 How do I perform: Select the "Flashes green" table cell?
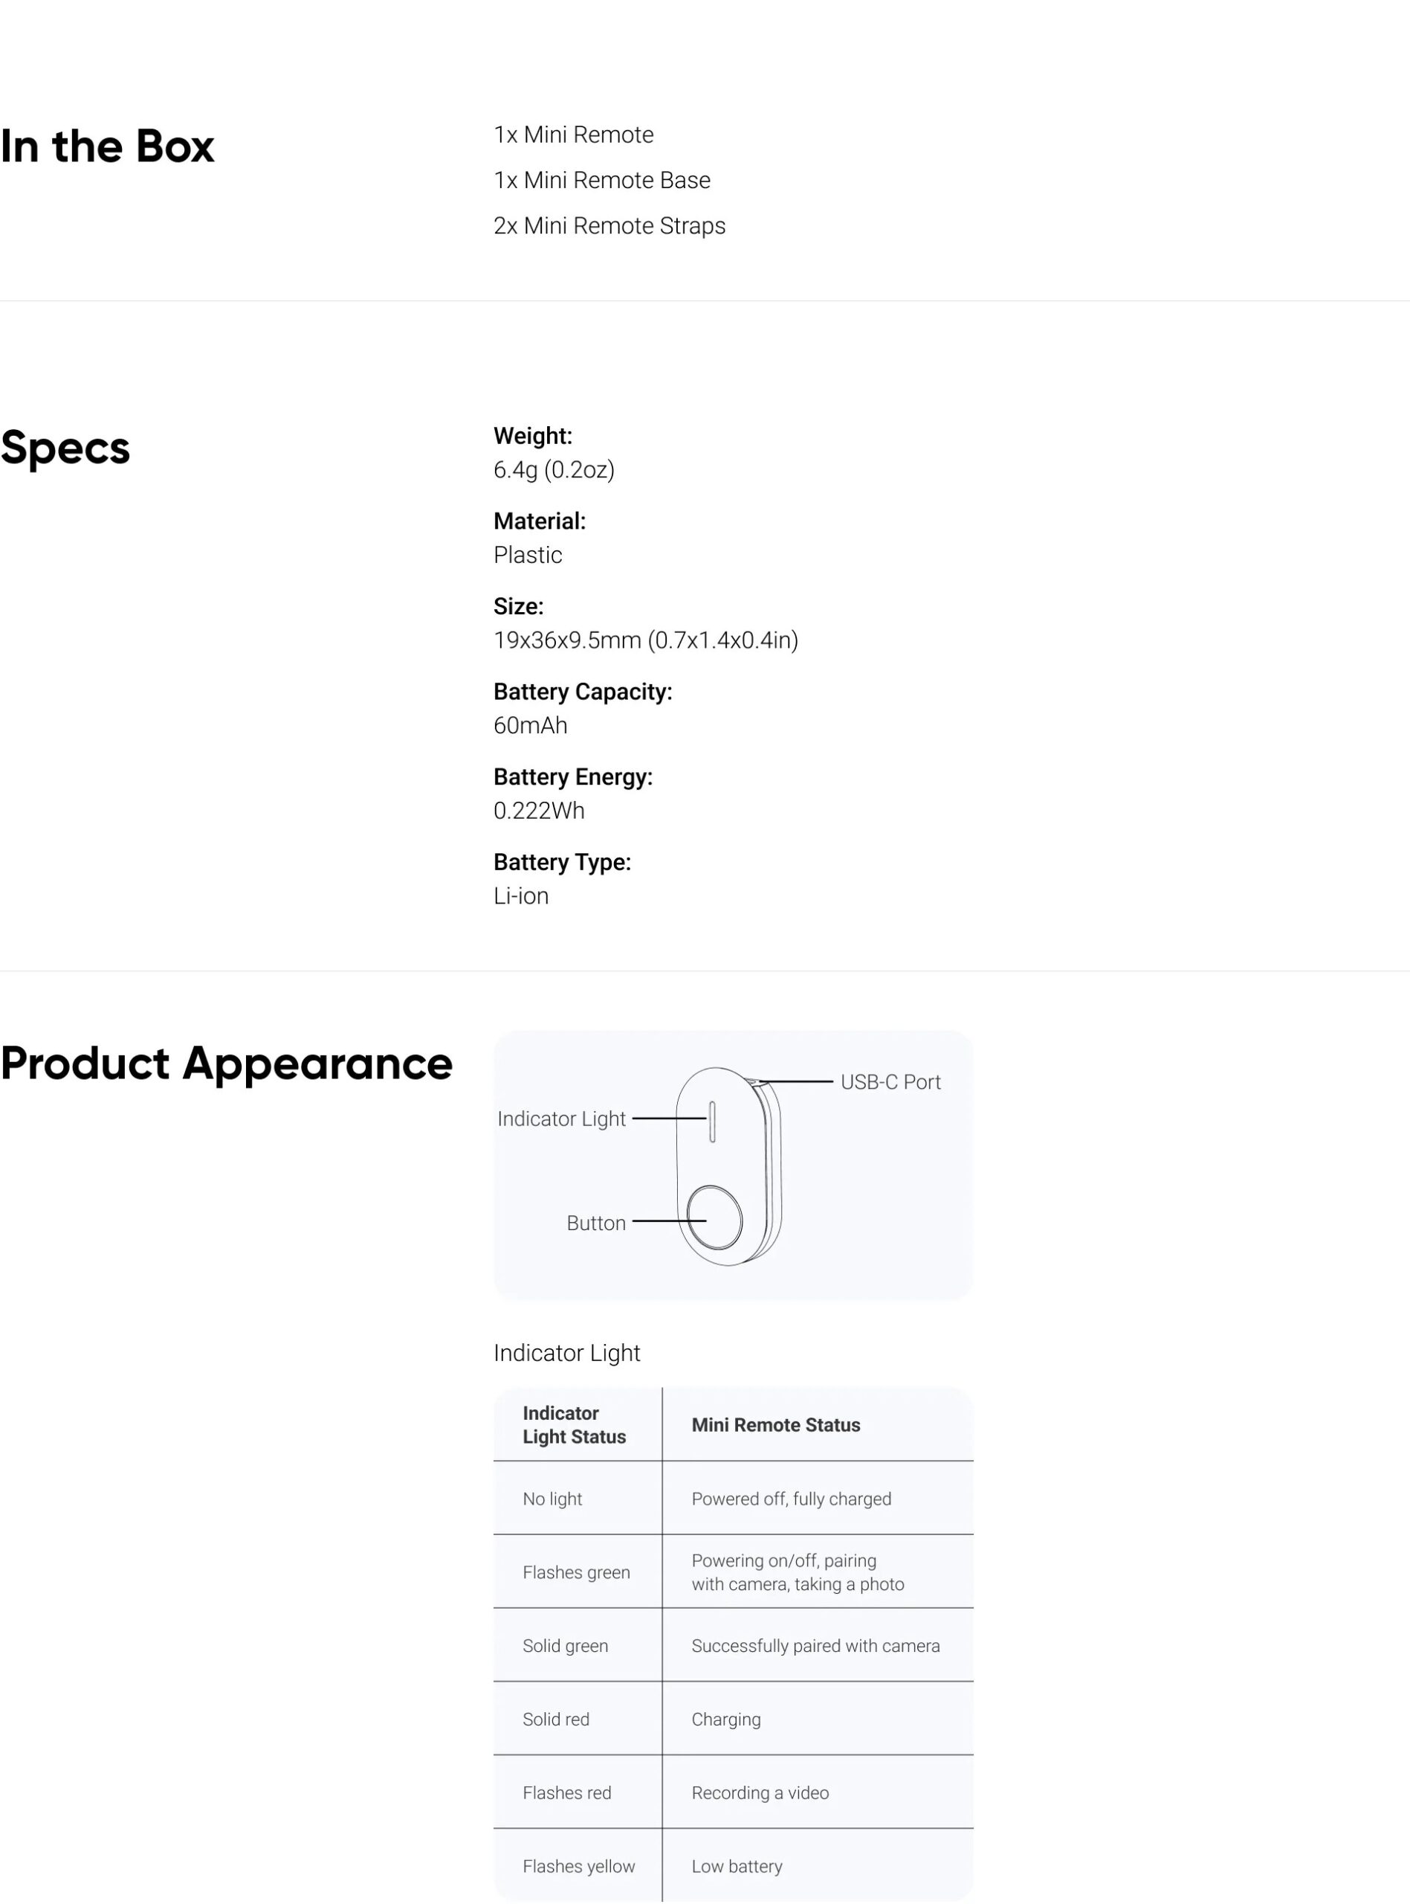click(576, 1572)
